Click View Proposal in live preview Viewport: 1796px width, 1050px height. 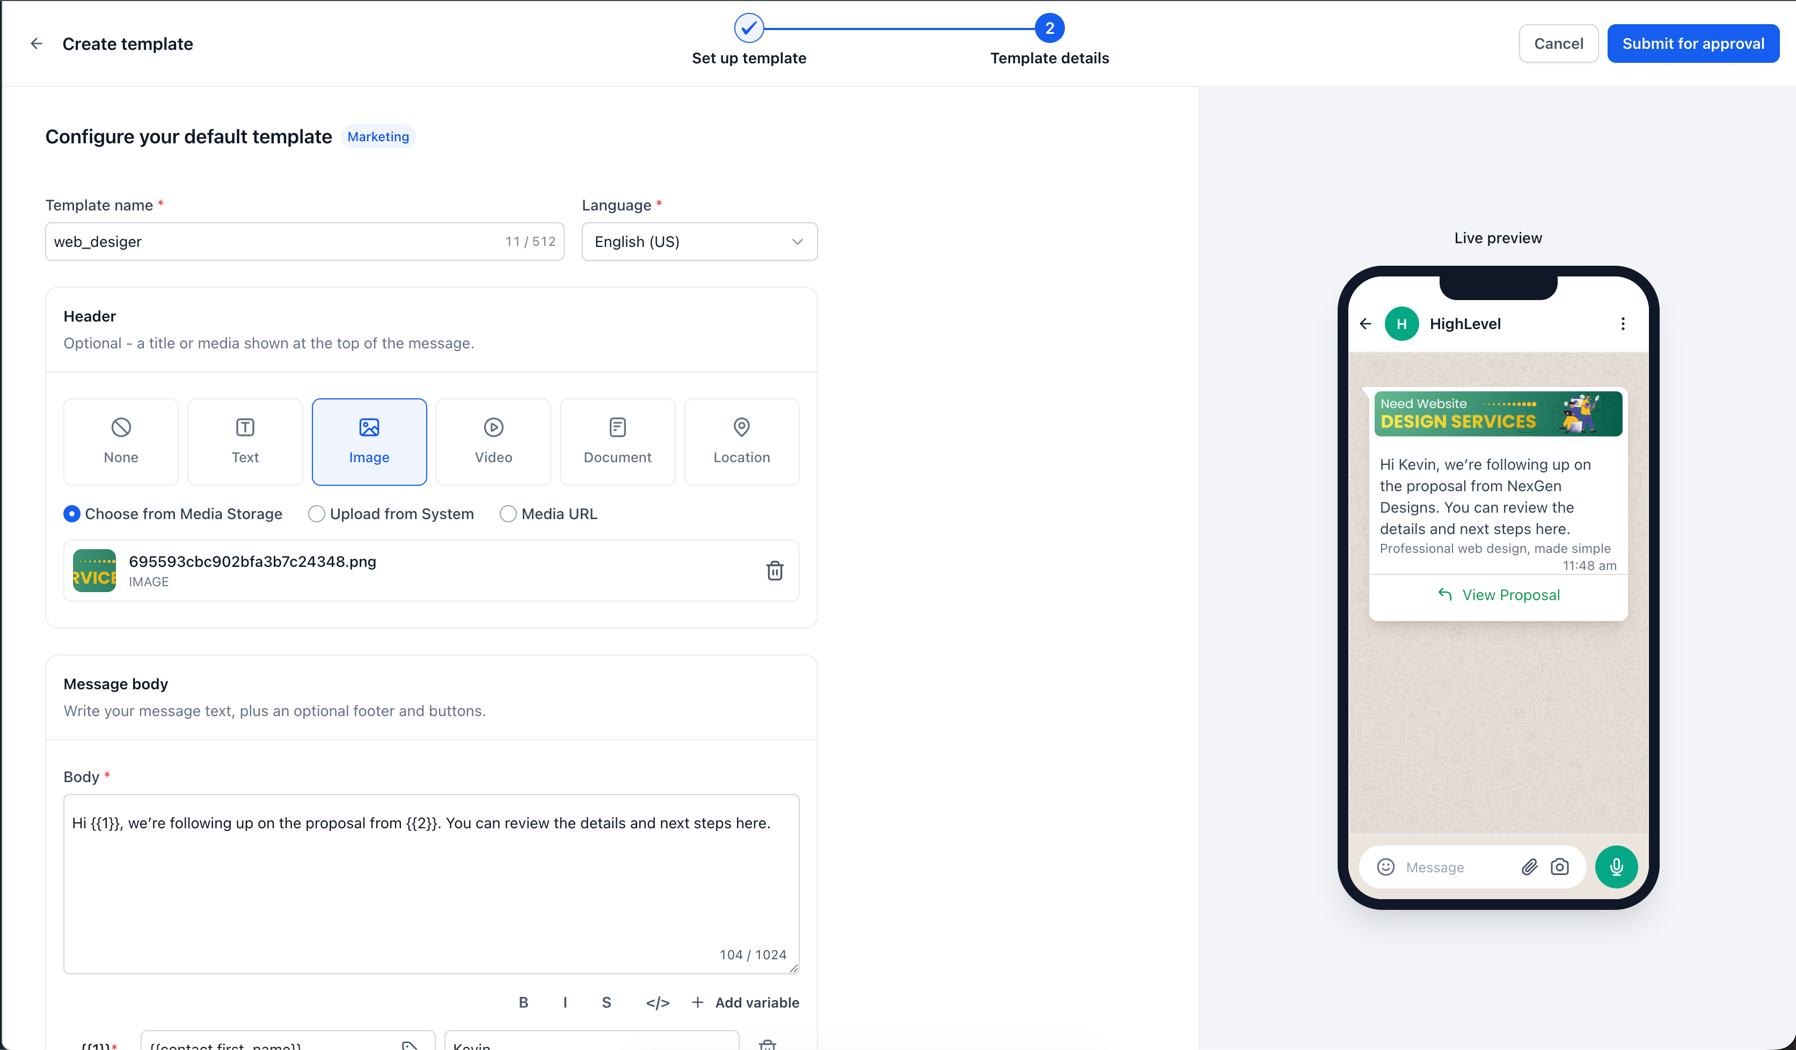1498,594
